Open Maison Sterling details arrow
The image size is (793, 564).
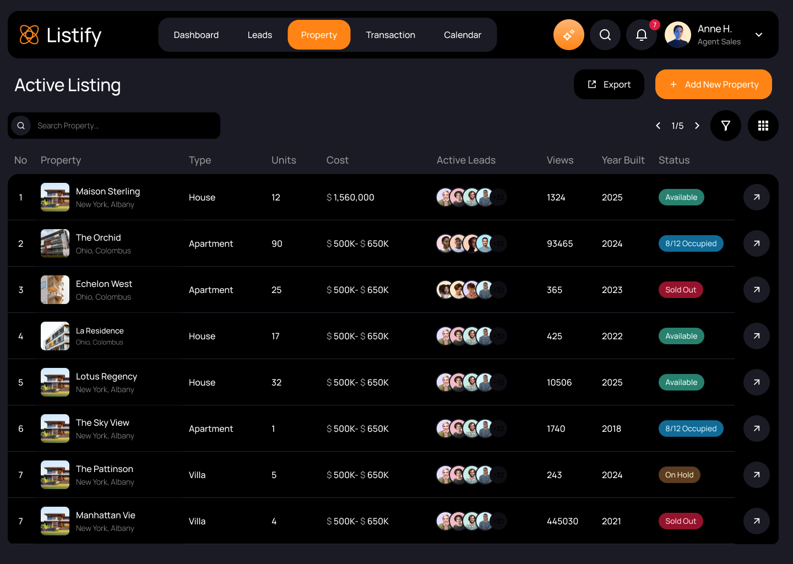[x=756, y=197]
